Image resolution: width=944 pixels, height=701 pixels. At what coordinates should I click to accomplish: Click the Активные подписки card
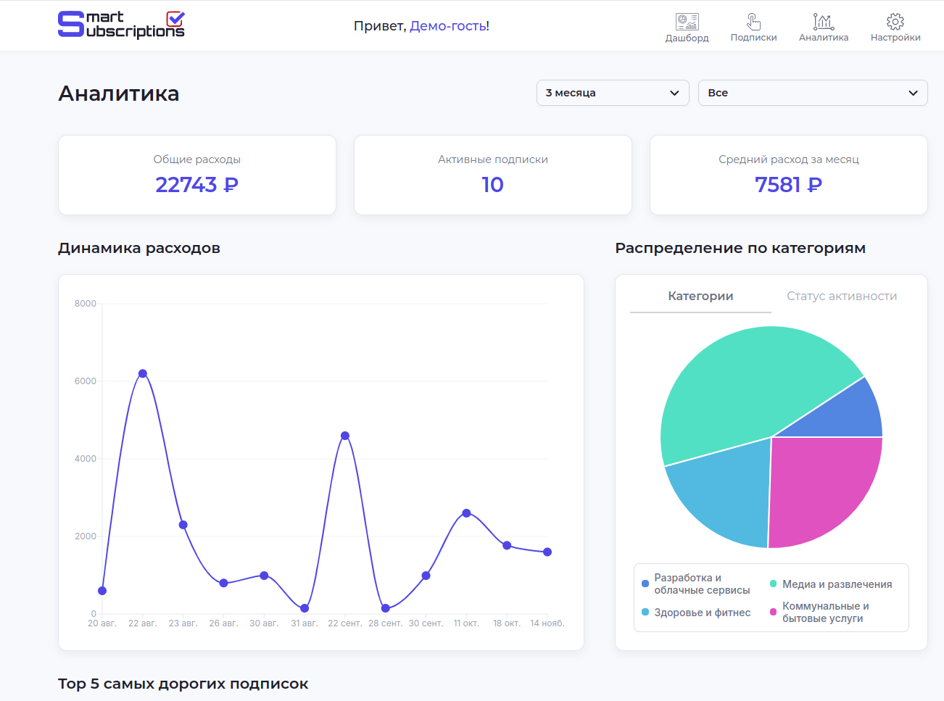[493, 175]
